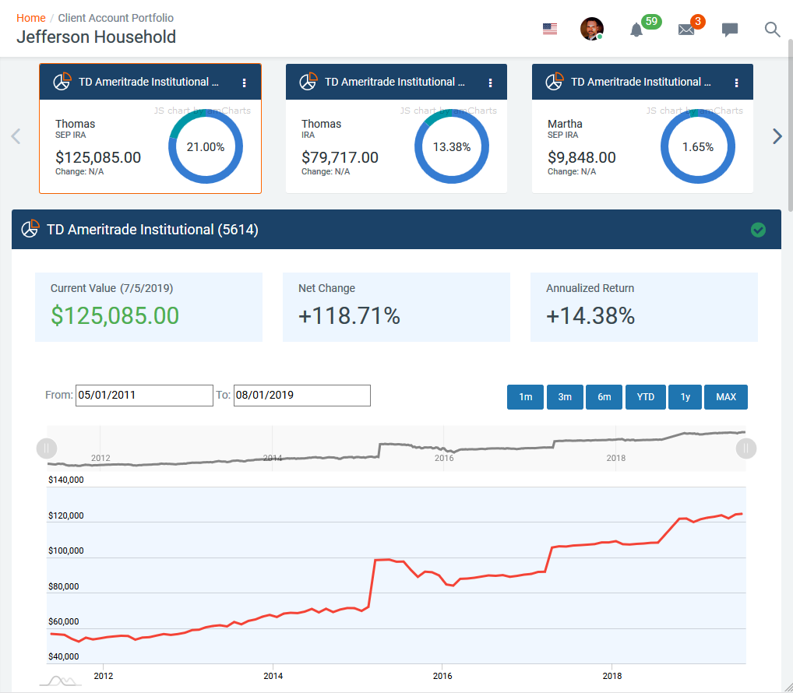The image size is (793, 693).
Task: Click the $9,848.00 account value
Action: [582, 157]
